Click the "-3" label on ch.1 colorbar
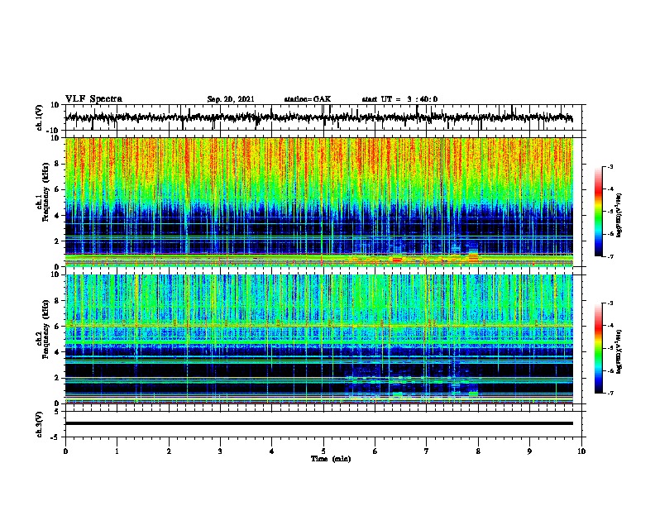 610,166
